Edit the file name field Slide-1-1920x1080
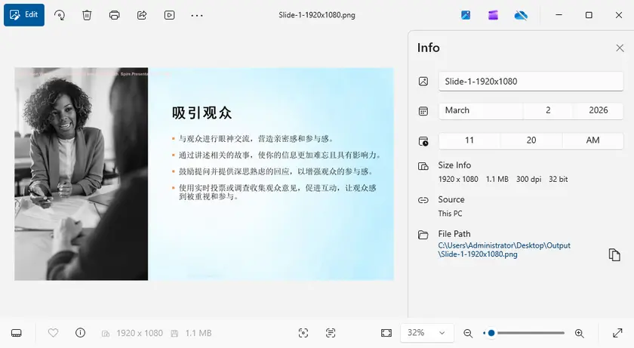The image size is (634, 348). click(x=531, y=82)
